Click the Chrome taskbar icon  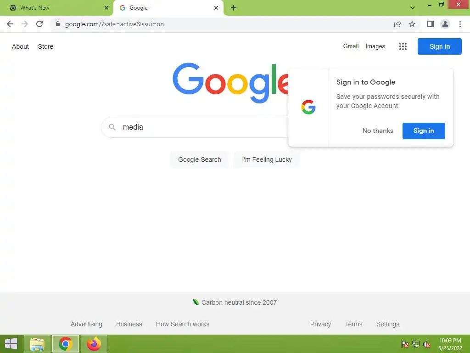(65, 344)
